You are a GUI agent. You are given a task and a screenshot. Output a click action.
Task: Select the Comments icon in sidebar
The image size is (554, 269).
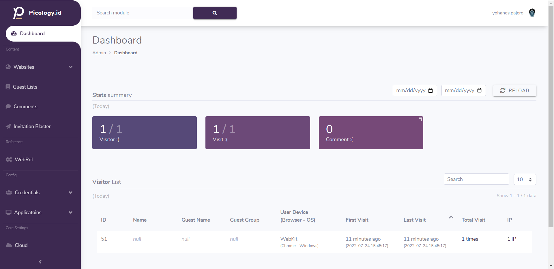tap(8, 106)
